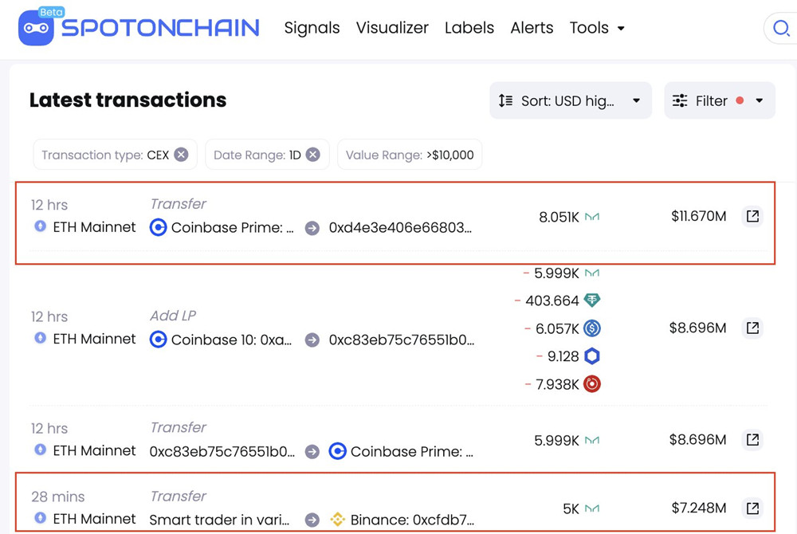Viewport: 797px width, 534px height.
Task: Click the USDC token icon next to 6.057K
Action: 591,328
